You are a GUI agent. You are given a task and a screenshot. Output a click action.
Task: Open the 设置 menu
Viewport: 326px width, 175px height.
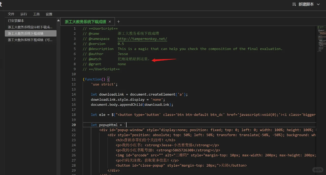pos(49,14)
